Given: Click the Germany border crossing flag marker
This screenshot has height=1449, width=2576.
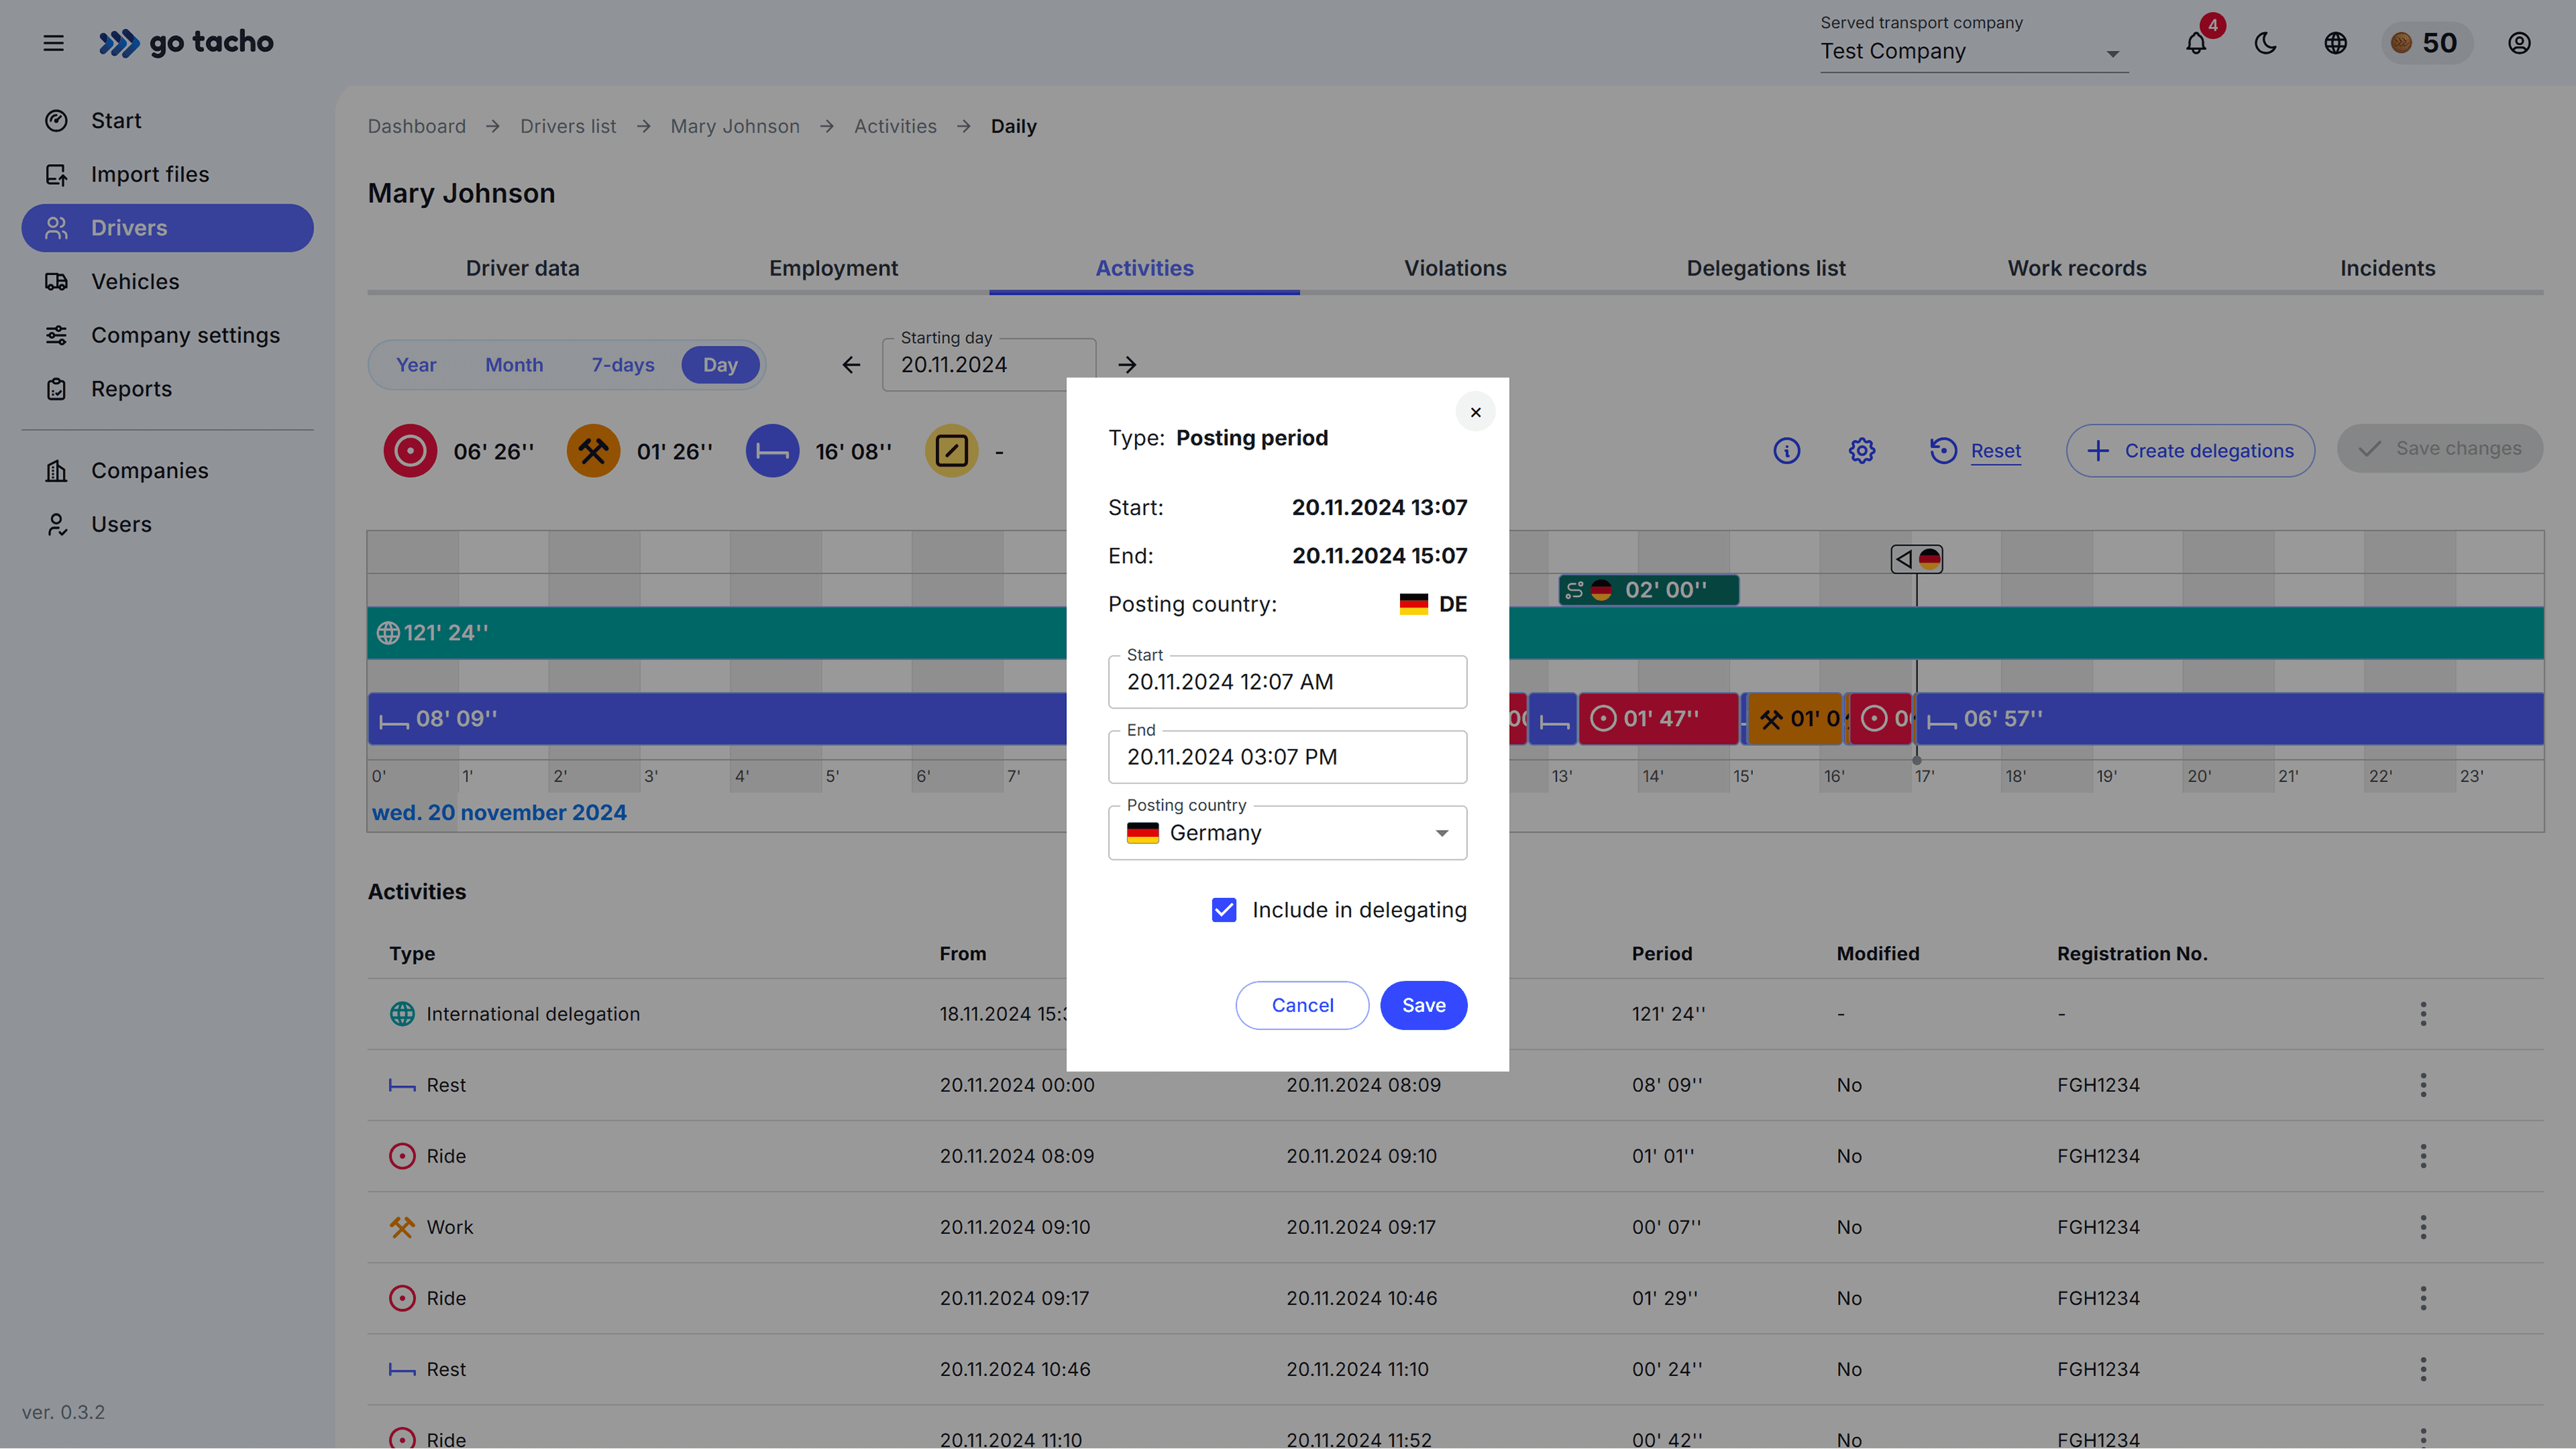Looking at the screenshot, I should [1917, 559].
